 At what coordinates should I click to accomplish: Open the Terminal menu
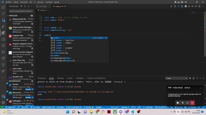(x=49, y=2)
